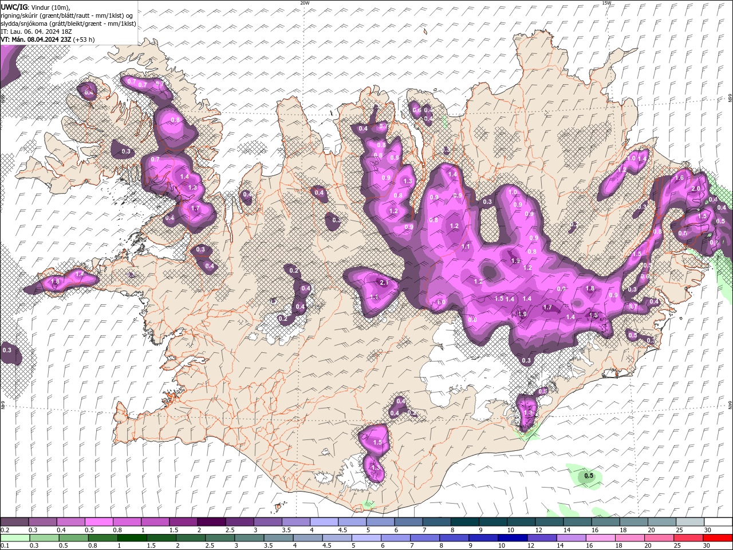The width and height of the screenshot is (733, 550).
Task: Click the '2.1' snowfall value on the map
Action: pos(384,282)
